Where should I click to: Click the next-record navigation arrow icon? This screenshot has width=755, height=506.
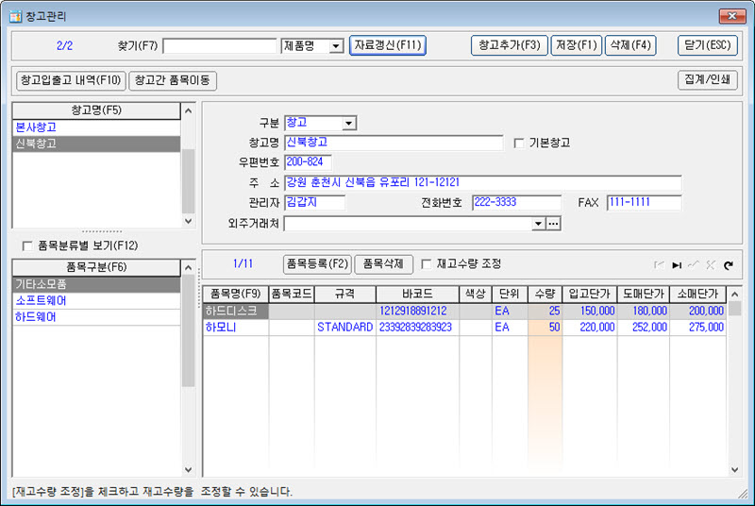(677, 264)
